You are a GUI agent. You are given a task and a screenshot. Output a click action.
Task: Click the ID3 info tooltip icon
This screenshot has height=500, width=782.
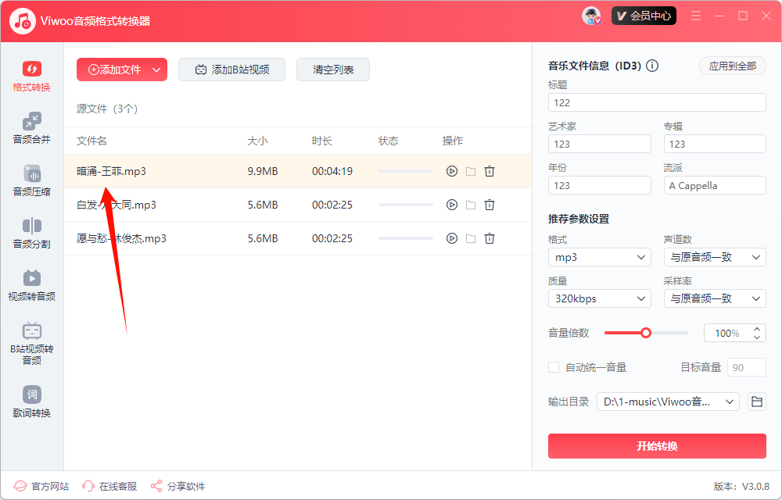[652, 66]
